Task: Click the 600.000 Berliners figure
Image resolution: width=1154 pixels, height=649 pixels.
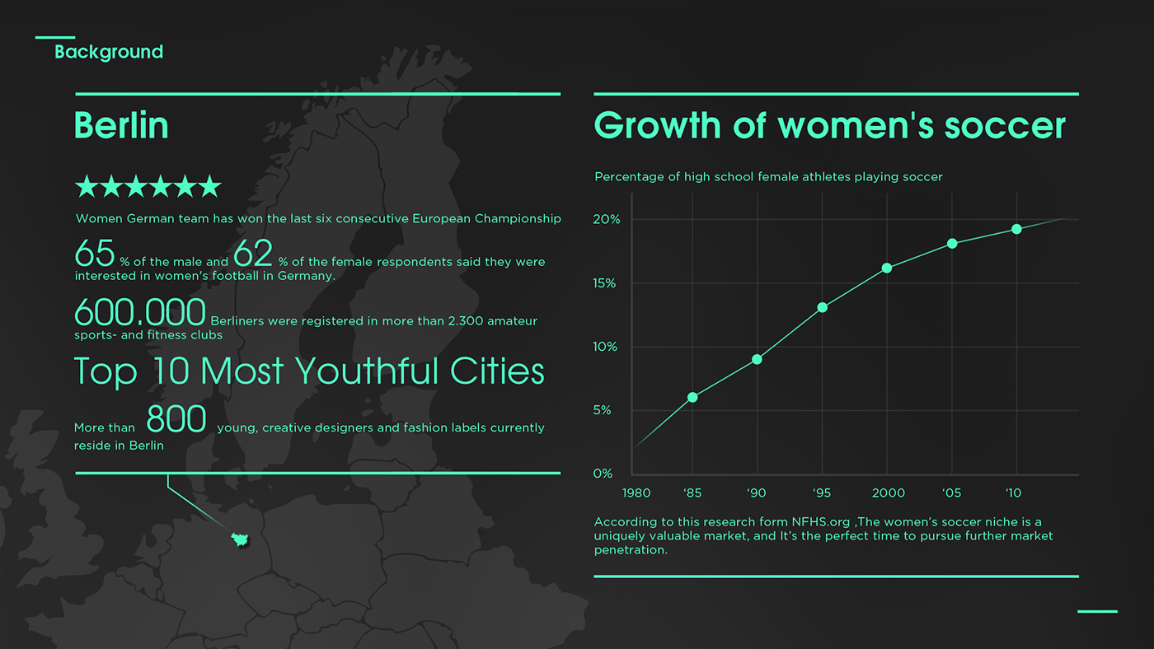Action: click(x=140, y=312)
